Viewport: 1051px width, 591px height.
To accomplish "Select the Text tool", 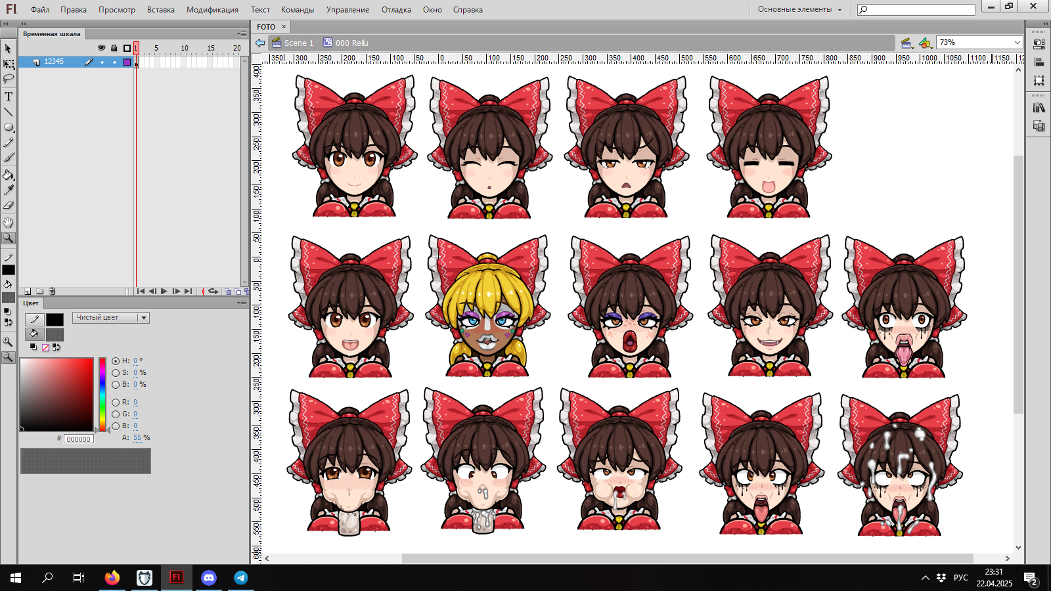I will click(x=8, y=97).
